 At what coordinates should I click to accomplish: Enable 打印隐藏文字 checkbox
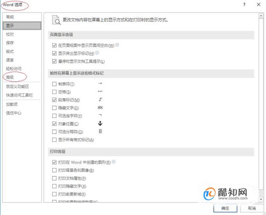point(54,186)
